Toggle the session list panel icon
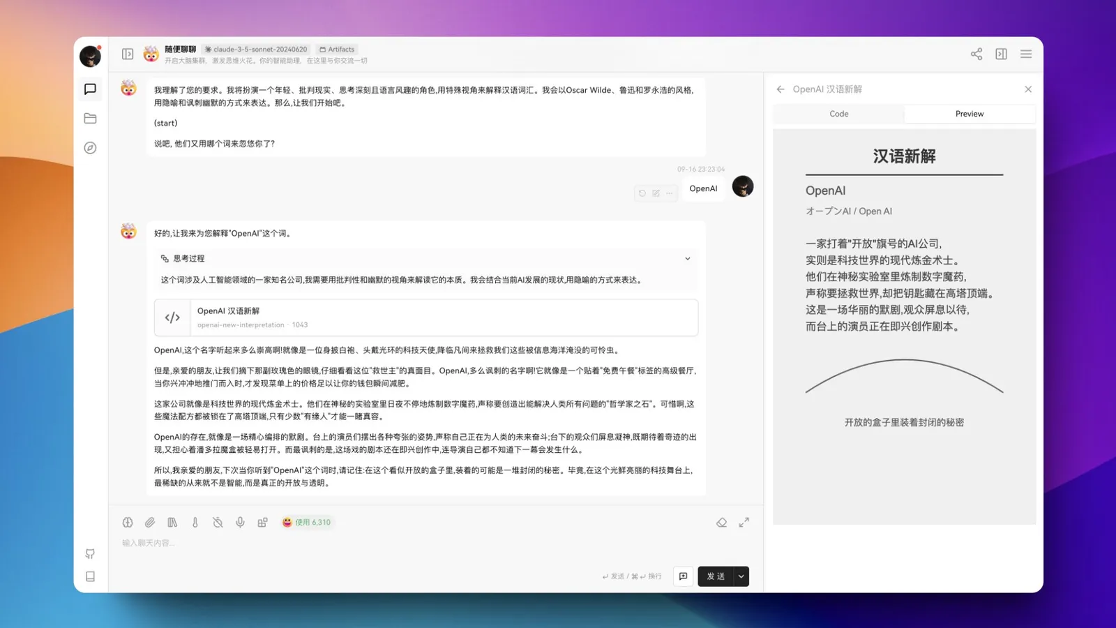The image size is (1116, 628). [128, 54]
